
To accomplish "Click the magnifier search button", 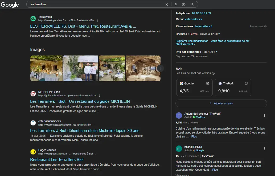I will [192, 4].
